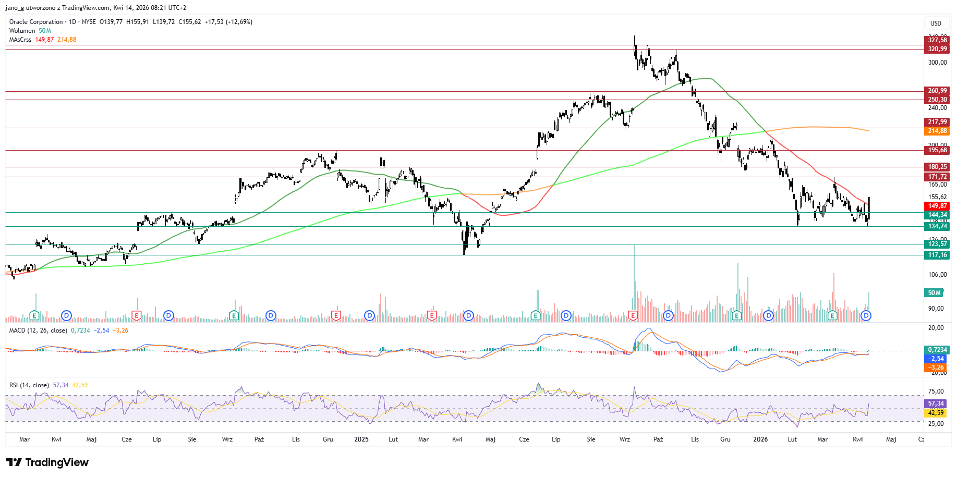Click the 50M volume label on axis
957x478 pixels.
point(934,293)
